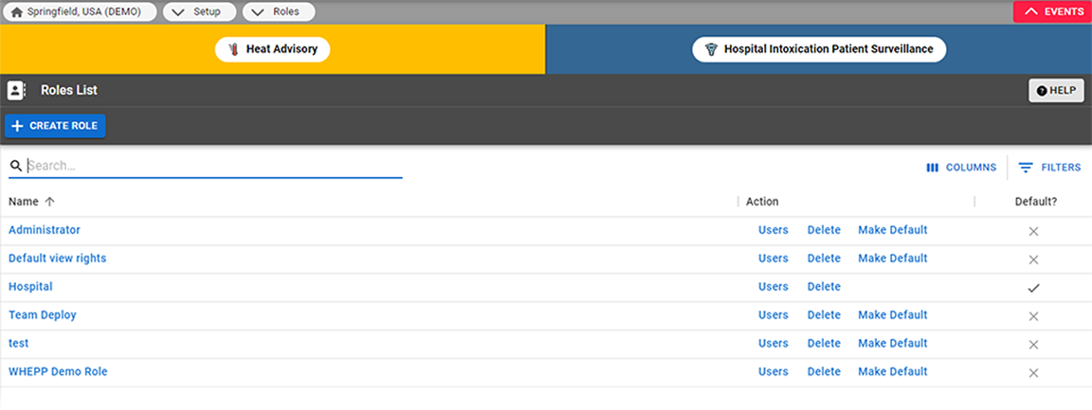
Task: Make Administrator the default role
Action: 893,230
